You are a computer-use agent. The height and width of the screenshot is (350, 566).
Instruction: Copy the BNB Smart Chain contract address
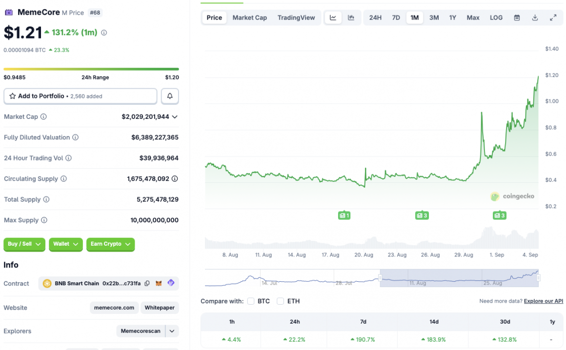tap(147, 283)
